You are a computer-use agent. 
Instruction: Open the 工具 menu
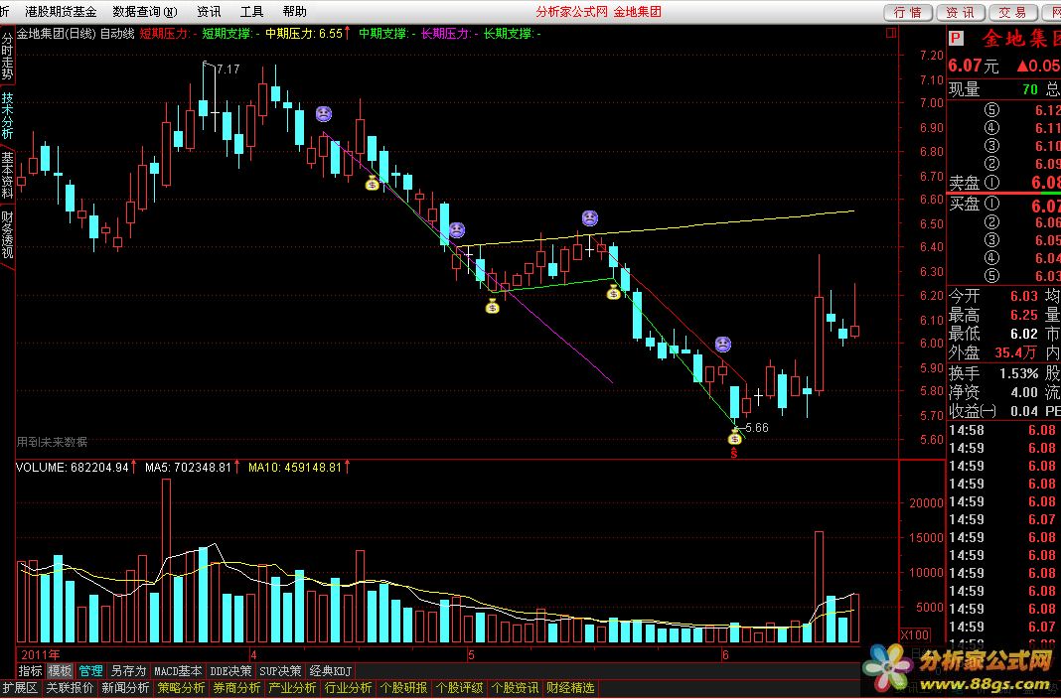point(251,12)
